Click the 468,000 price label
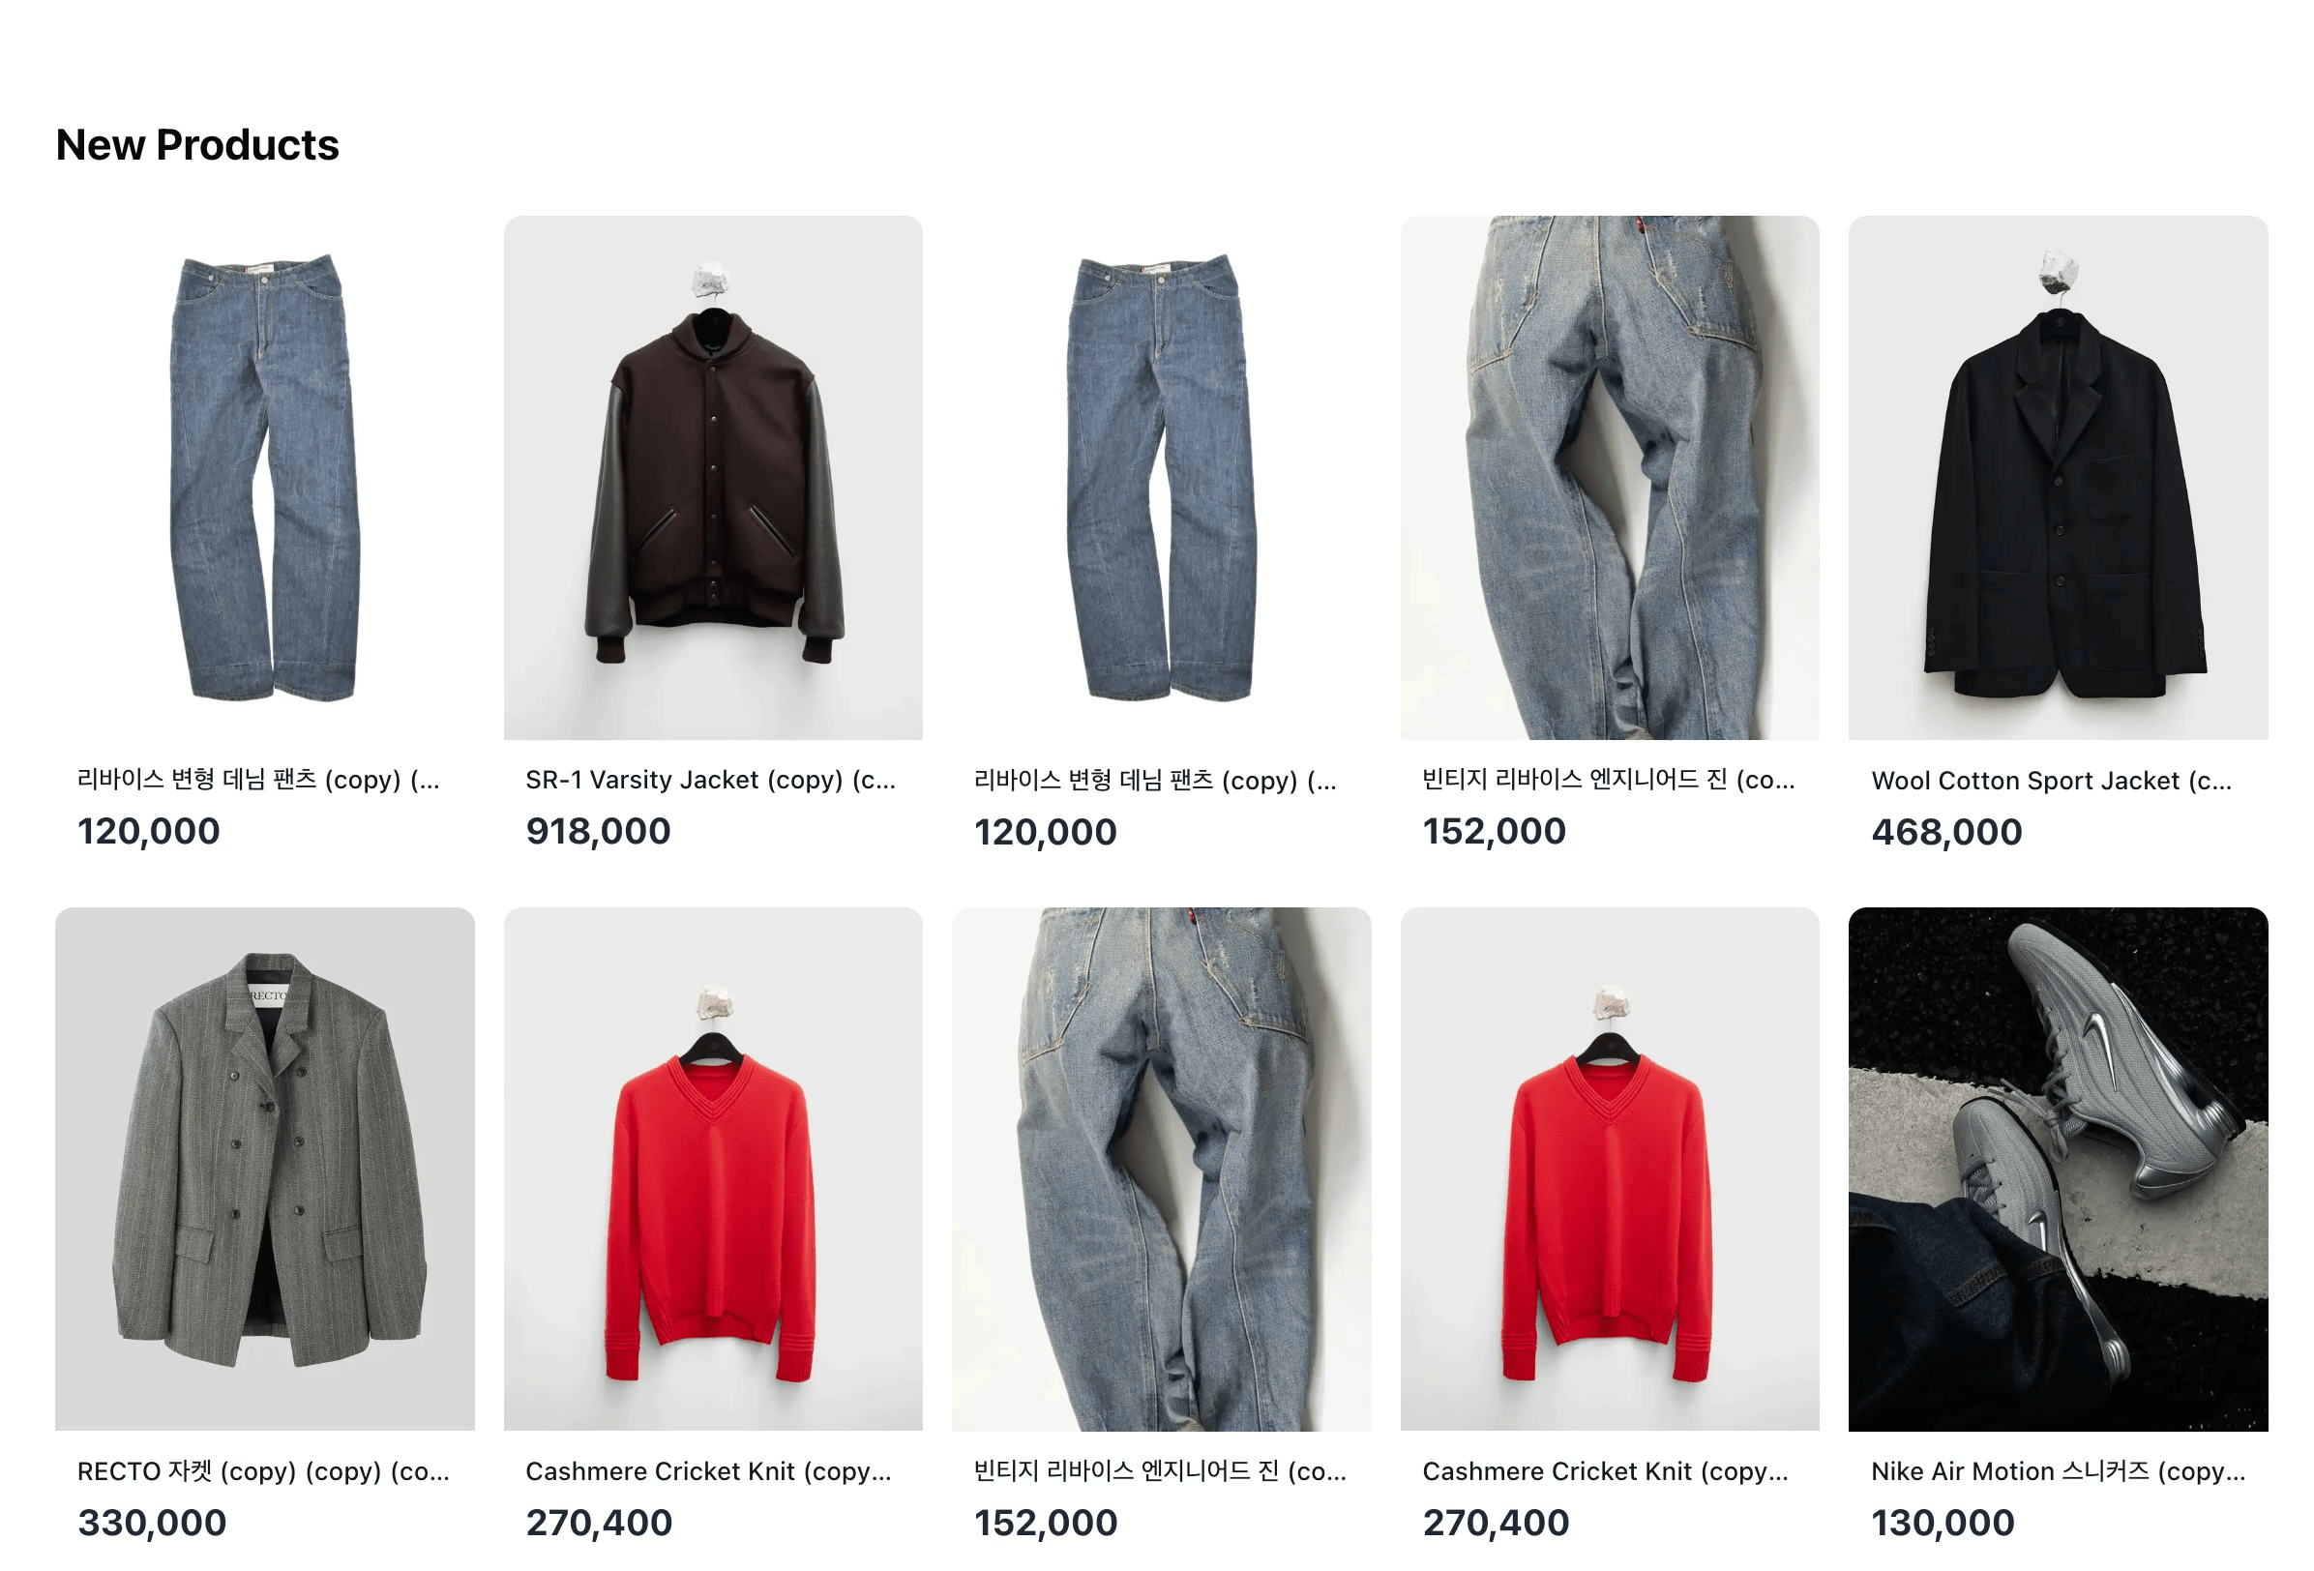The image size is (2314, 1571). coord(1946,832)
